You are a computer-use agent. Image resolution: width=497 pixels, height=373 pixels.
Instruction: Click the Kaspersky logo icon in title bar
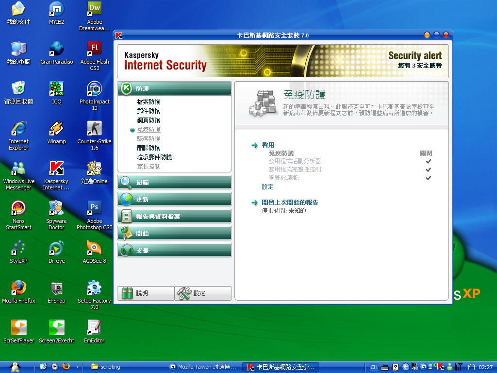[x=119, y=35]
